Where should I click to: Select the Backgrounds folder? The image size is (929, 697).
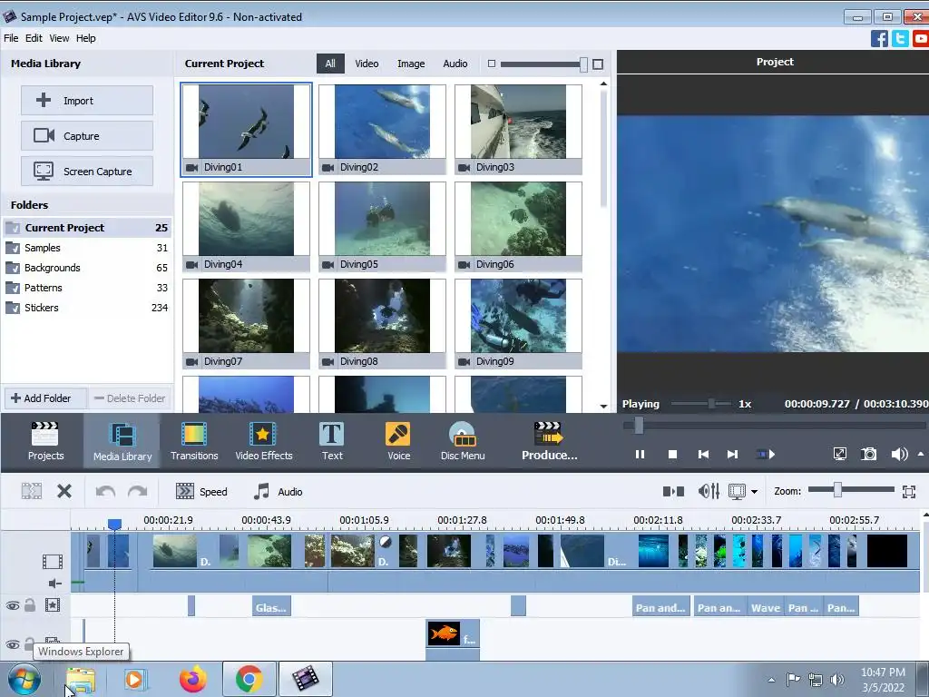click(87, 268)
